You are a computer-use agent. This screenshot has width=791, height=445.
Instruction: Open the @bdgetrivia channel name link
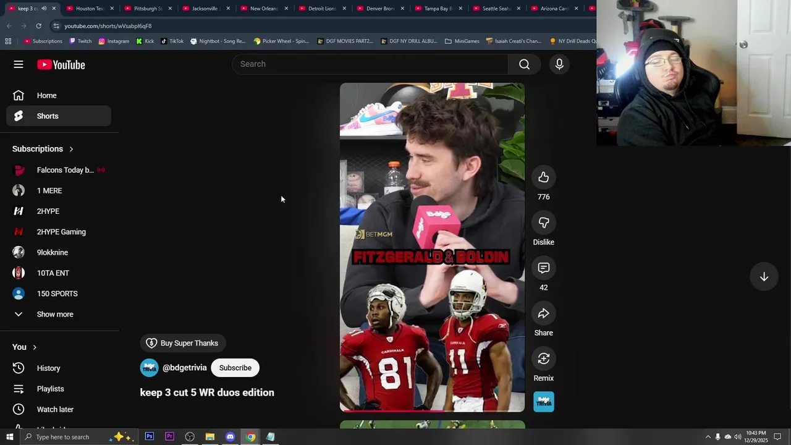click(x=185, y=368)
